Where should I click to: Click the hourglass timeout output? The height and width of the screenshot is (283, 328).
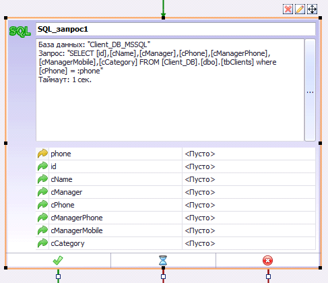pyautogui.click(x=163, y=261)
